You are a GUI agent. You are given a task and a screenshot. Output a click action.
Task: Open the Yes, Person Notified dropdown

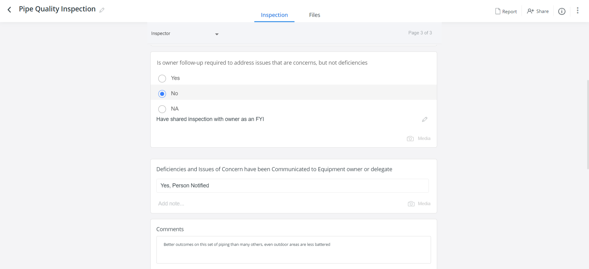click(x=292, y=186)
